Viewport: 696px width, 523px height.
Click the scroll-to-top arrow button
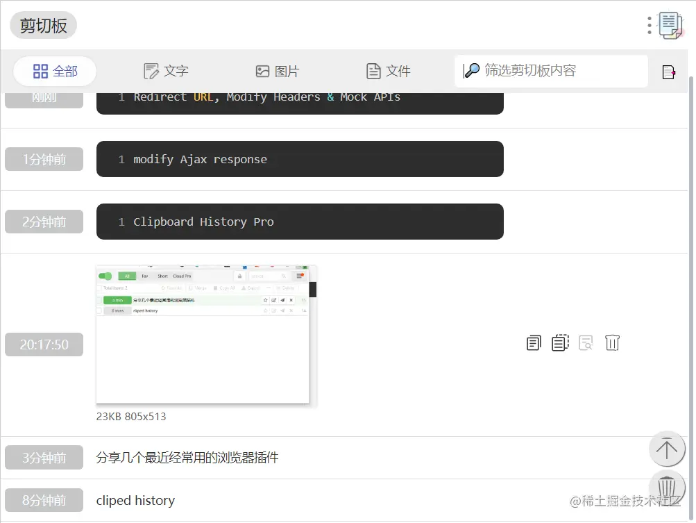pos(667,449)
